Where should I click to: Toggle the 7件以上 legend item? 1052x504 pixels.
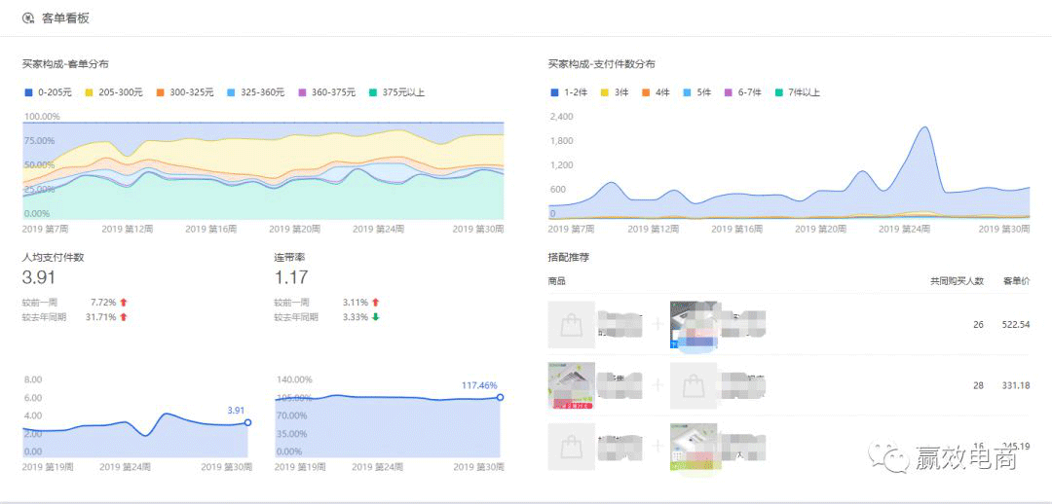click(797, 92)
